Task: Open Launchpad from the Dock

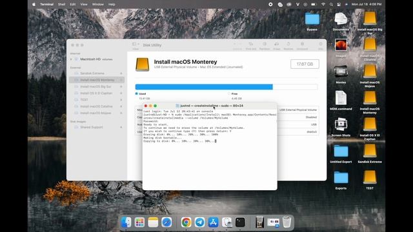Action: [139, 222]
